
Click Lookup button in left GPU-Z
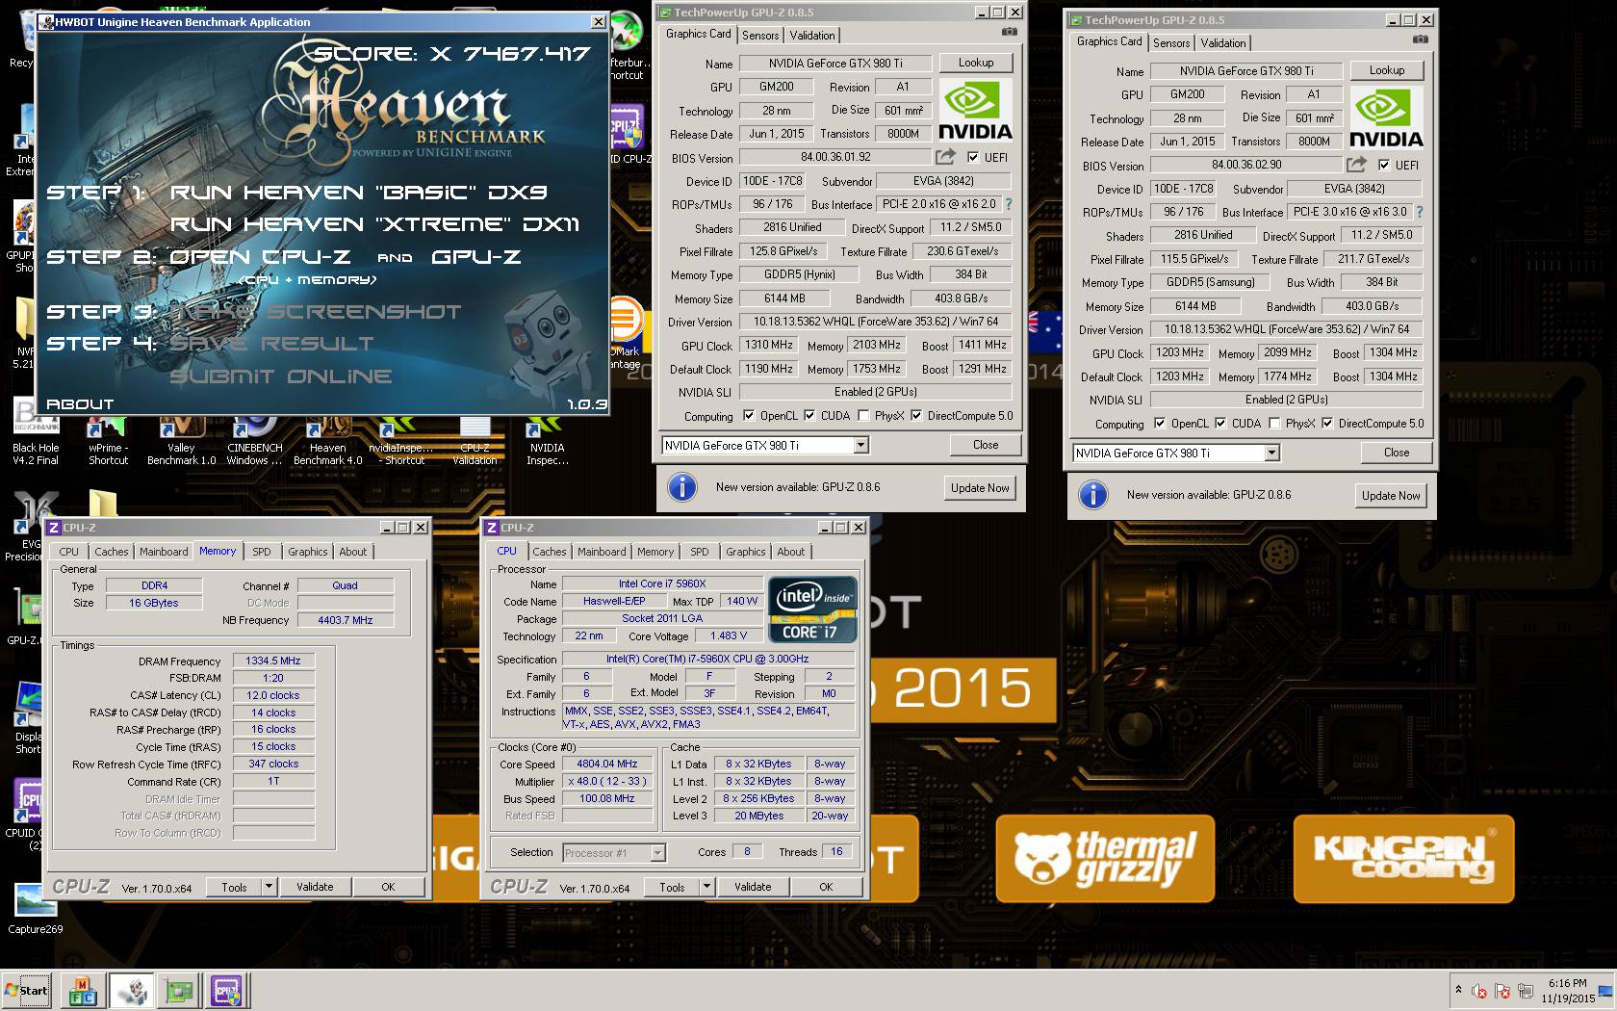(x=976, y=63)
